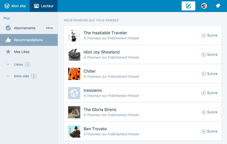
Task: Click the WordPress logo Mon site
Action: coord(15,6)
